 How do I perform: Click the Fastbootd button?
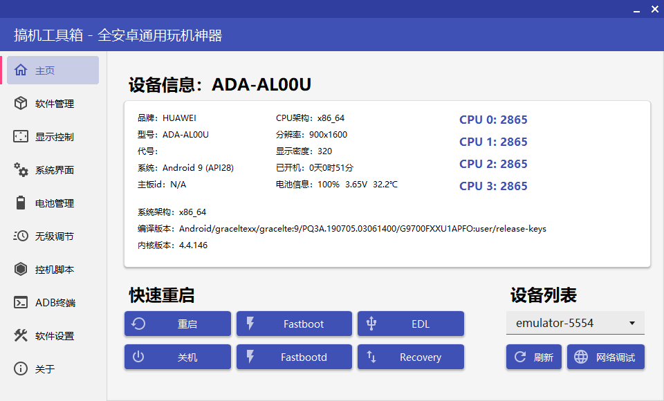[x=294, y=357]
